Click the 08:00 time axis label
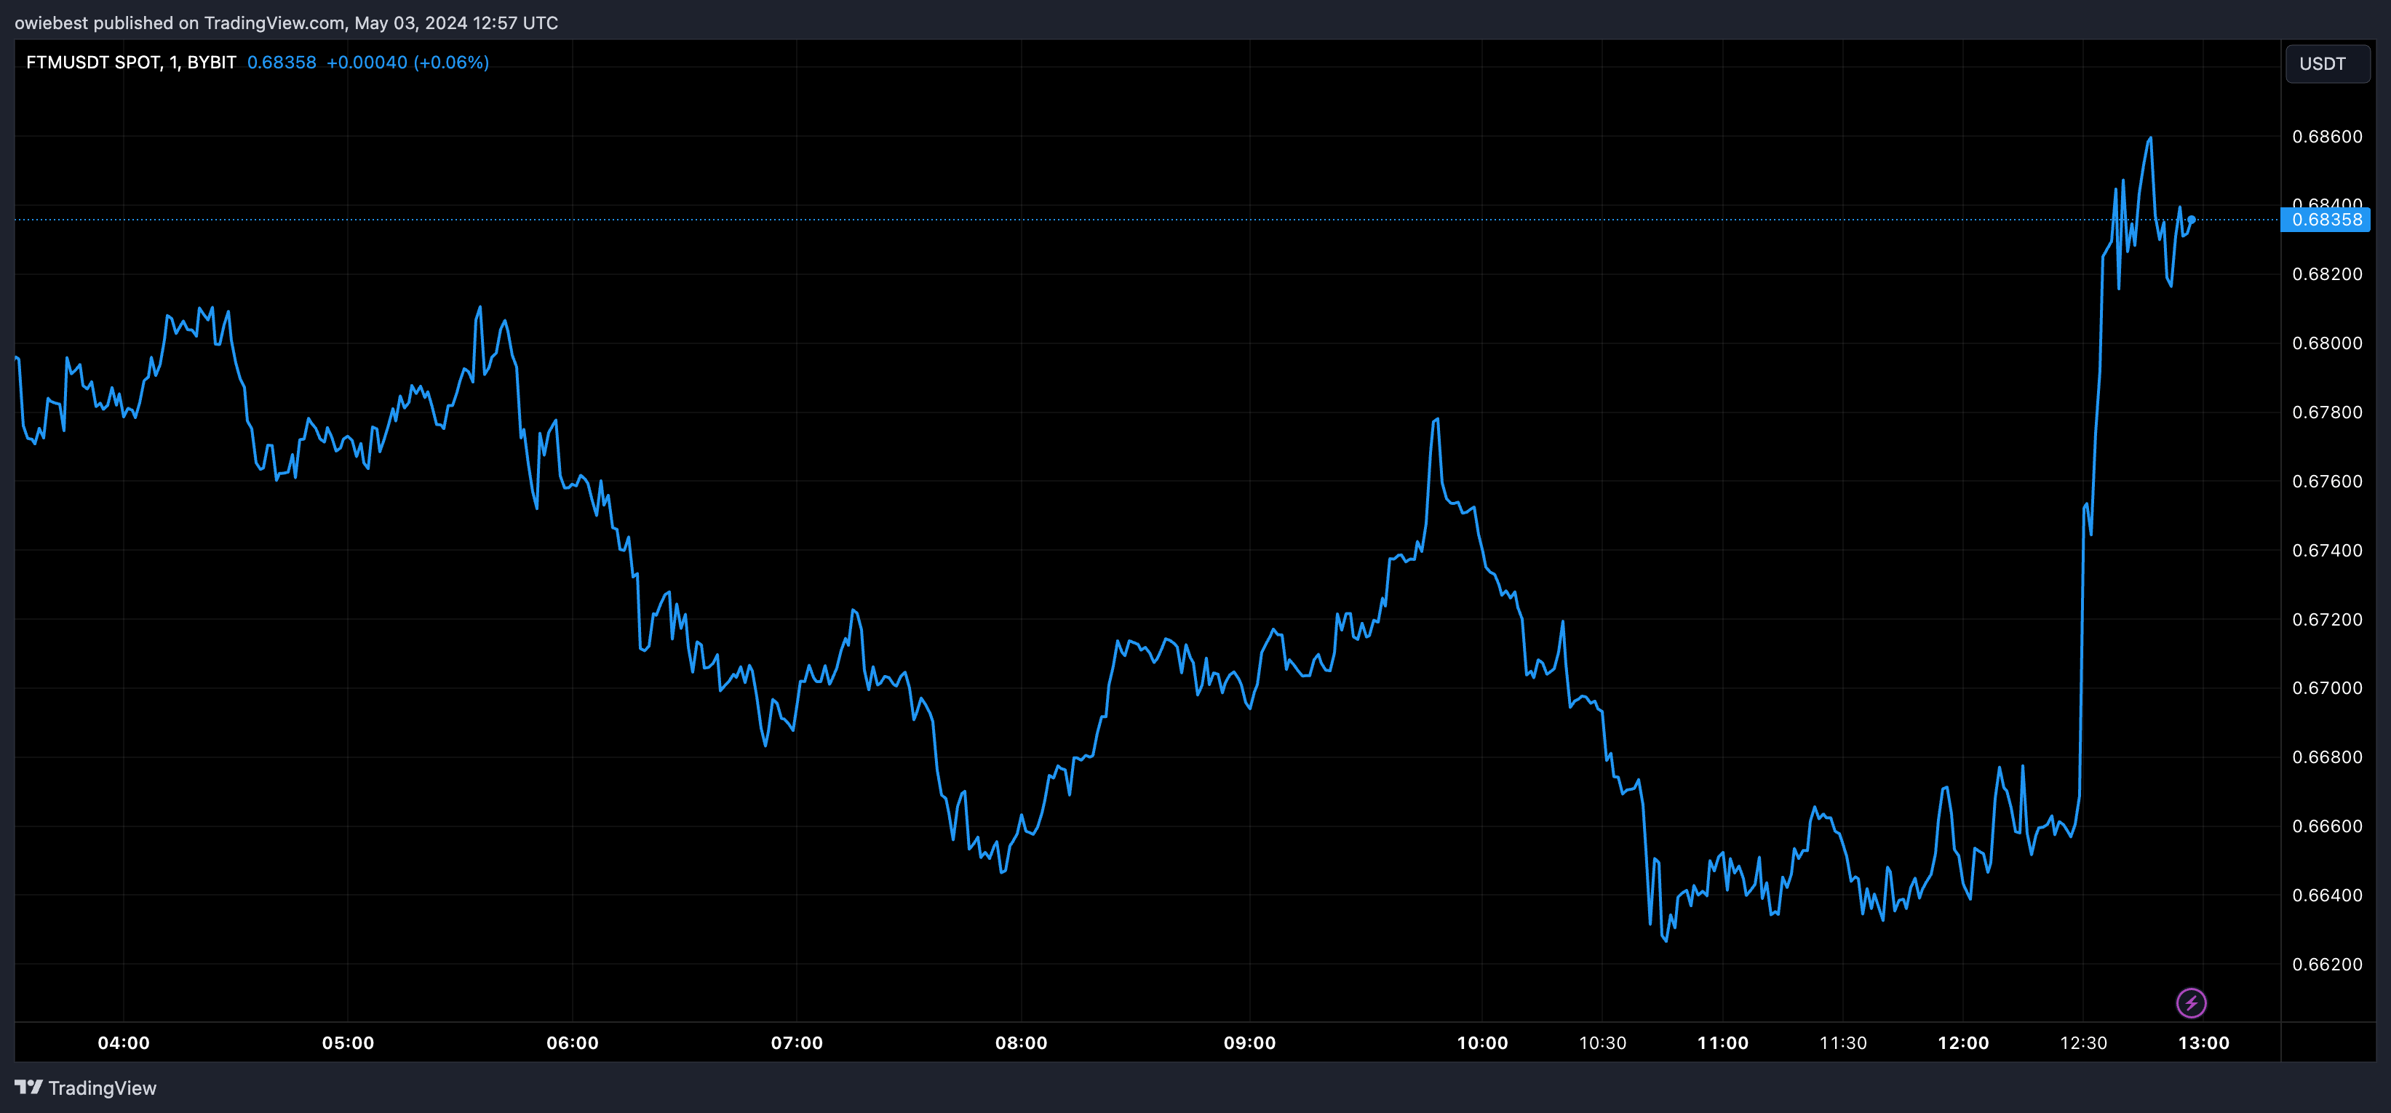The image size is (2391, 1113). tap(1022, 1042)
